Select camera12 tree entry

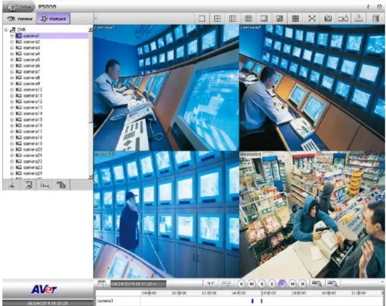pos(33,102)
